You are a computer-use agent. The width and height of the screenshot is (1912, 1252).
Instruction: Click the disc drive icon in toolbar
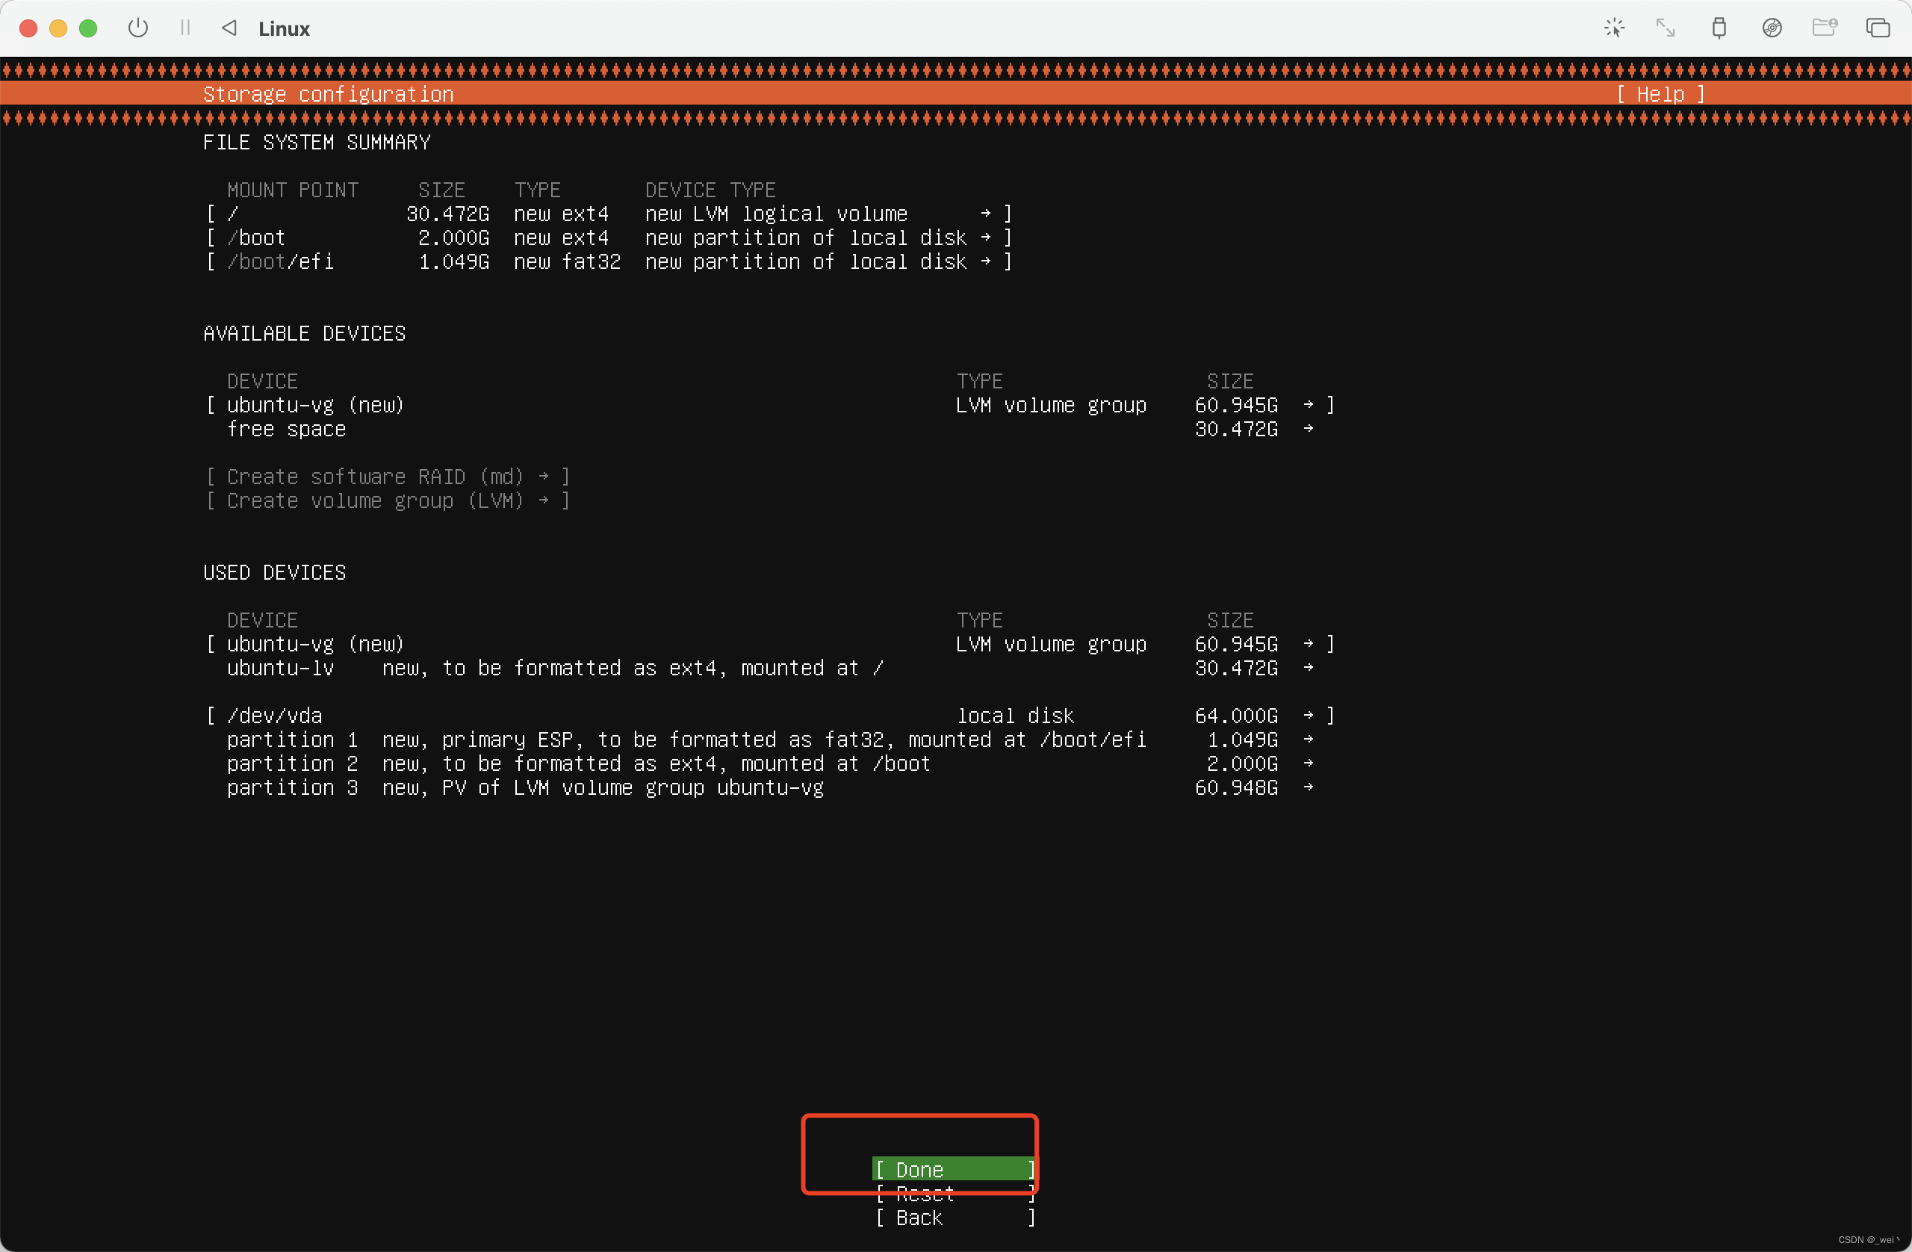(x=1772, y=28)
